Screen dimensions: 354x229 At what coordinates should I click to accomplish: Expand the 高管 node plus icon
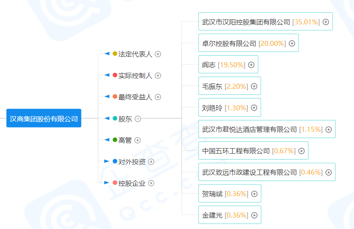137,140
